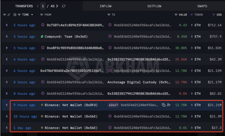The image size is (225, 136).
Task: Click Ethereum chain icon in $42.3M row
Action: click(x=7, y=59)
